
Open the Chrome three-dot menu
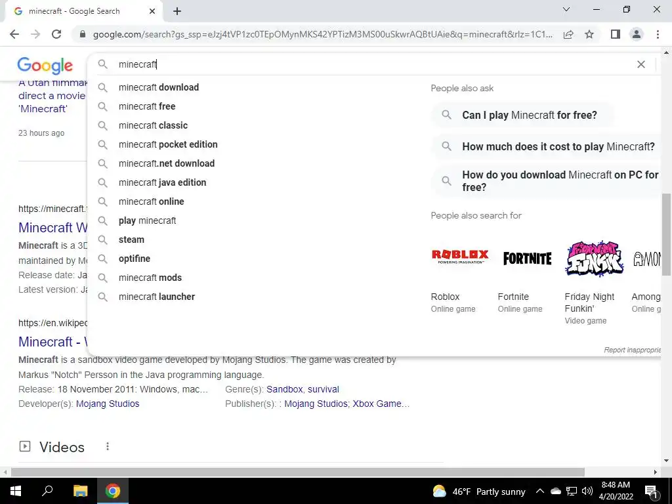click(658, 34)
